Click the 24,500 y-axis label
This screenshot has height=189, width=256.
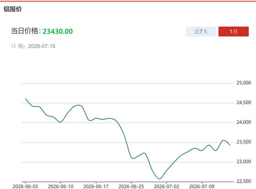244,103
